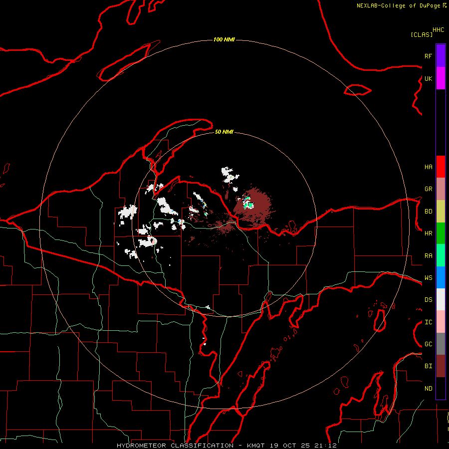Click the WS legend label
The height and width of the screenshot is (449, 449).
pos(428,278)
